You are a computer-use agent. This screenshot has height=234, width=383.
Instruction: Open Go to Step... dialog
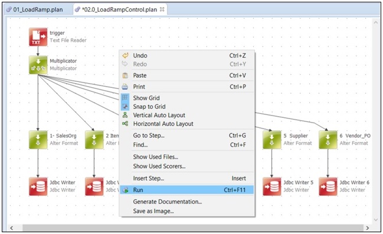point(187,136)
